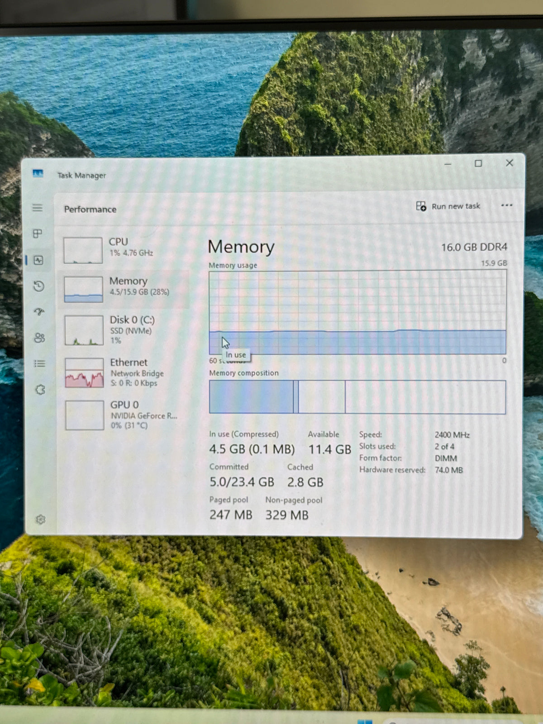Screen dimensions: 543x724
Task: Select Memory entry showing 4.5/15.9 GB
Action: click(124, 289)
